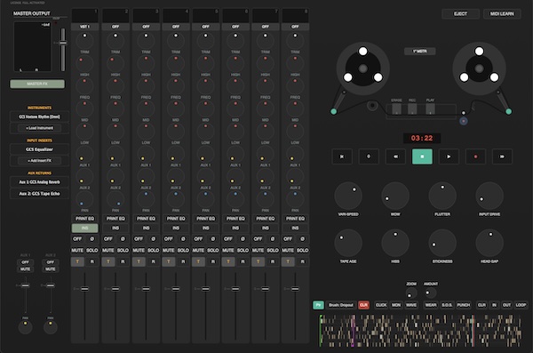Click the AMOUNT knob above waveform
Screen dimensions: 533x353
point(430,293)
